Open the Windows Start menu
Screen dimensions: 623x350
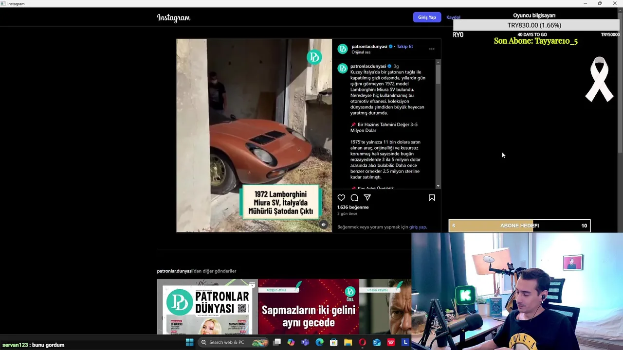click(x=189, y=342)
